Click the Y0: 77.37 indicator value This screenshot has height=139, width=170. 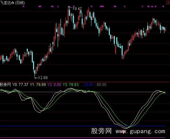click(x=20, y=84)
